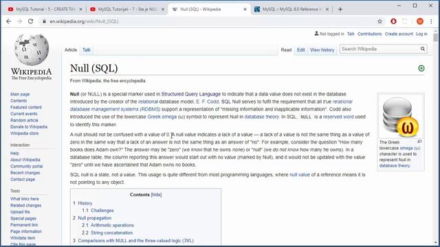This screenshot has height=247, width=440.
Task: Reload the Wikipedia page
Action: [x=30, y=21]
